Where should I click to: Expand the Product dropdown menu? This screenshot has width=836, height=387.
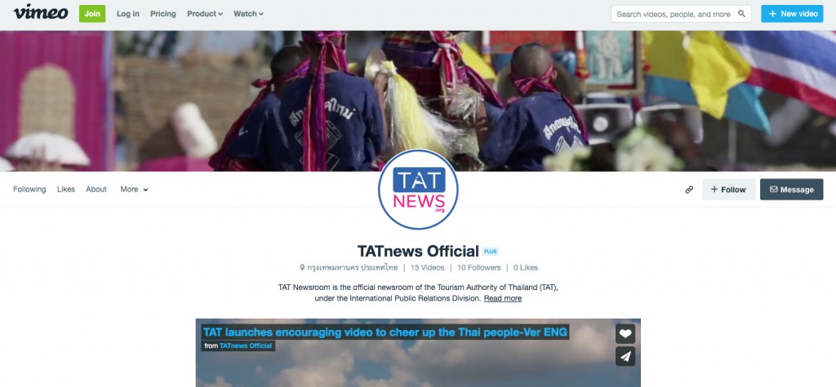click(x=204, y=14)
